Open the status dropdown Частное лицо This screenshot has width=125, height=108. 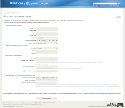point(47,43)
